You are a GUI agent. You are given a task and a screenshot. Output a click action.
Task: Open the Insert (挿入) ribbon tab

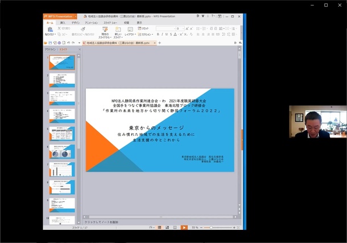pyautogui.click(x=63, y=23)
